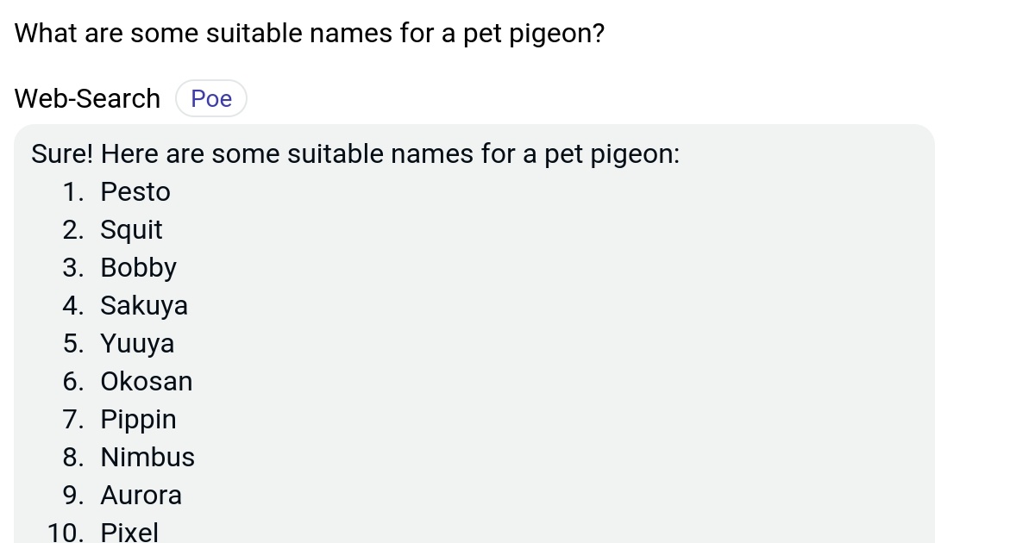
Task: Click the name Pixel in the list
Action: point(129,532)
